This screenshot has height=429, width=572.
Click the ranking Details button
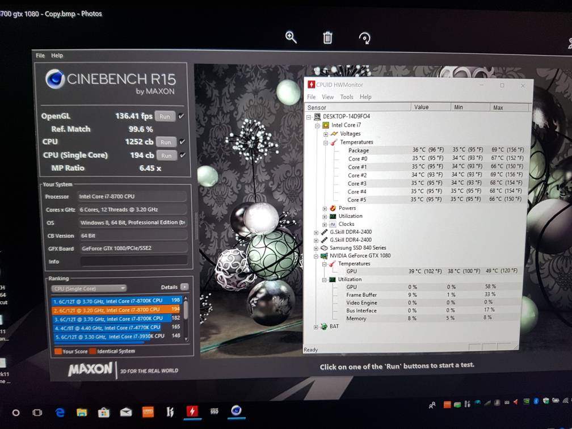[x=184, y=287]
